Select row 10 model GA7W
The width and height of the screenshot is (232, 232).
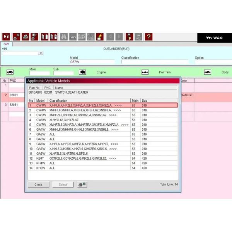(x=102, y=149)
